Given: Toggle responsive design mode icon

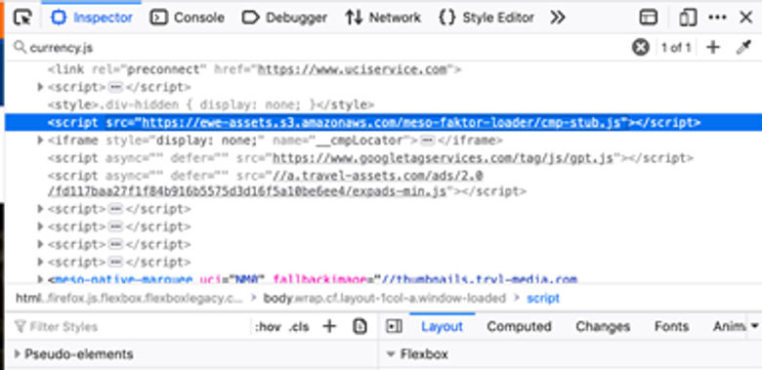Looking at the screenshot, I should click(x=688, y=18).
